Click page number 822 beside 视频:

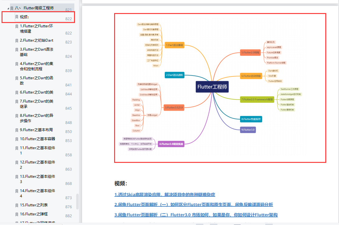[x=68, y=19]
